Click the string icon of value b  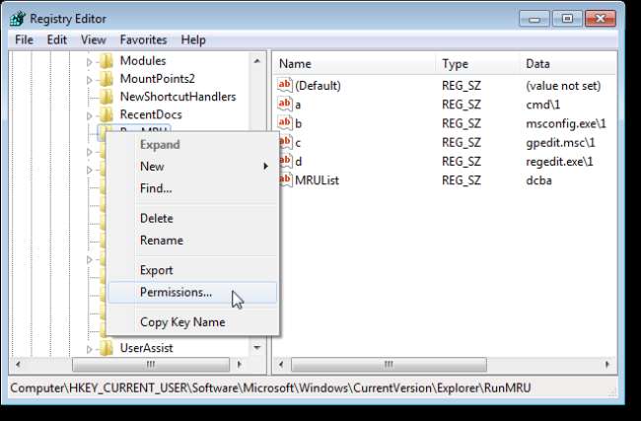[x=285, y=123]
